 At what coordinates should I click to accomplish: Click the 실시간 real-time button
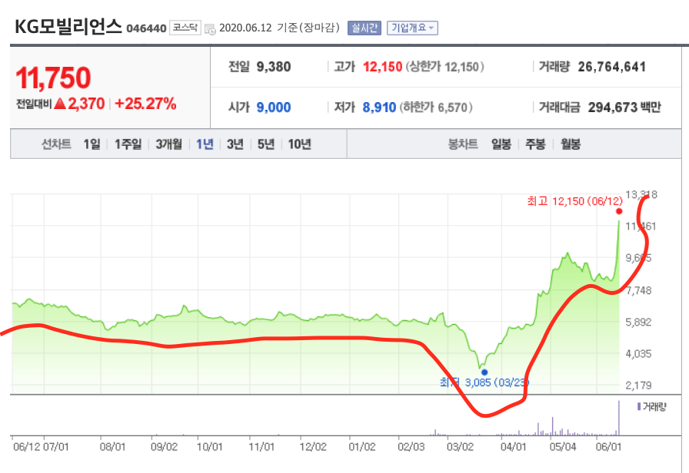tap(364, 28)
